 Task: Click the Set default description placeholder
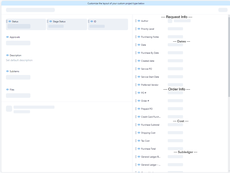[19, 60]
